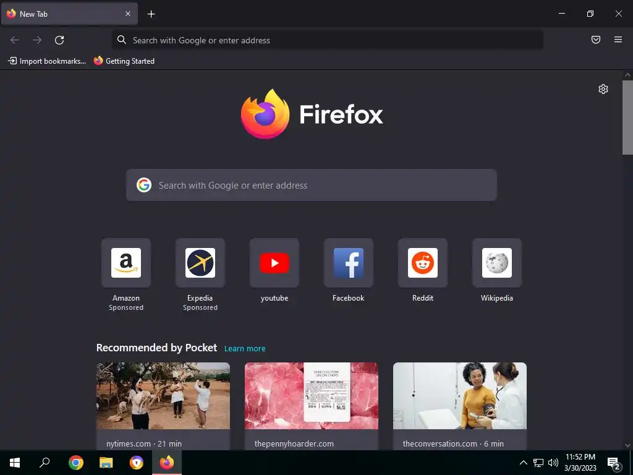
Task: Select the New Tab browser tab
Action: (69, 14)
